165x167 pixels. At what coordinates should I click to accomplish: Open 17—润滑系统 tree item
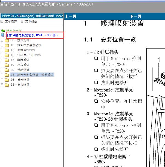coord(20,60)
